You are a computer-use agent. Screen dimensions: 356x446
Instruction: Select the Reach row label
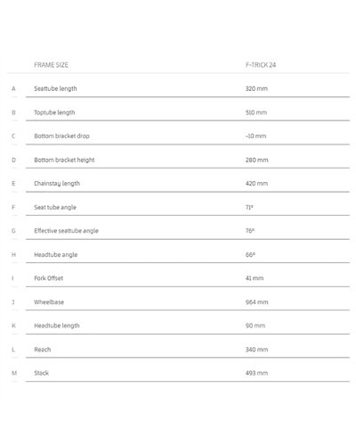pyautogui.click(x=43, y=350)
